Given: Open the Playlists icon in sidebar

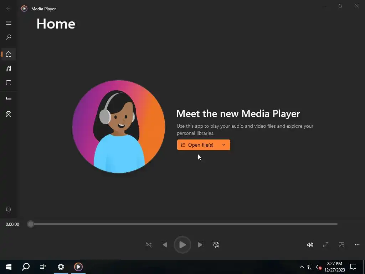Looking at the screenshot, I should coord(9,114).
